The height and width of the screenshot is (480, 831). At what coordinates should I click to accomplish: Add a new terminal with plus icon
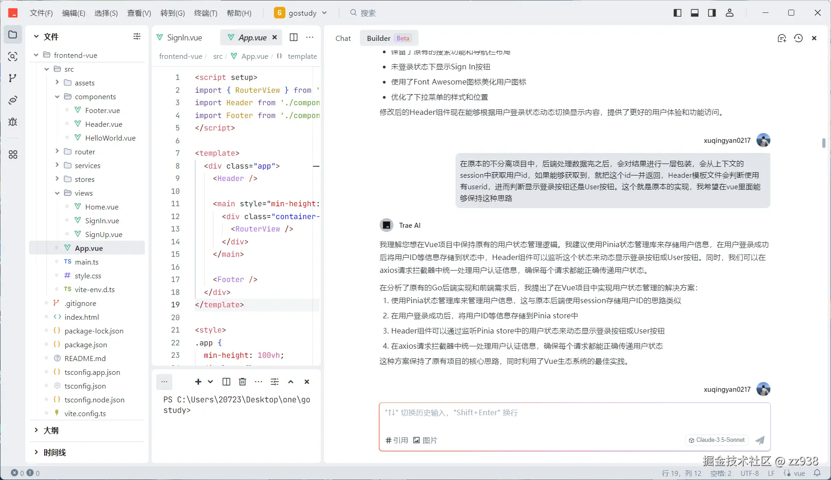tap(198, 382)
